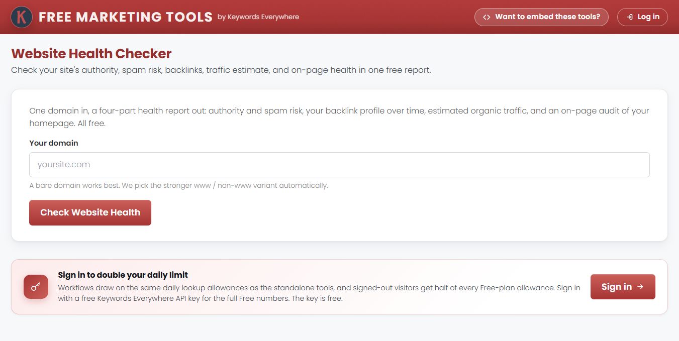Click 'Want to embed these tools?' button
The image size is (679, 341).
coord(541,17)
